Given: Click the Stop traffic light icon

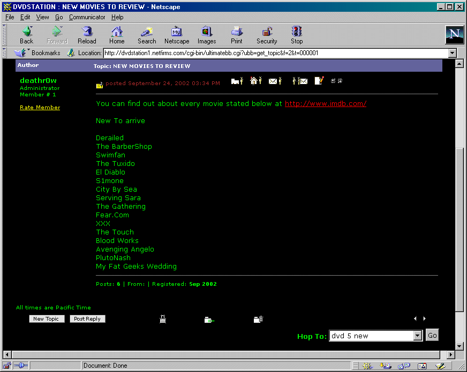Looking at the screenshot, I should pos(297,35).
